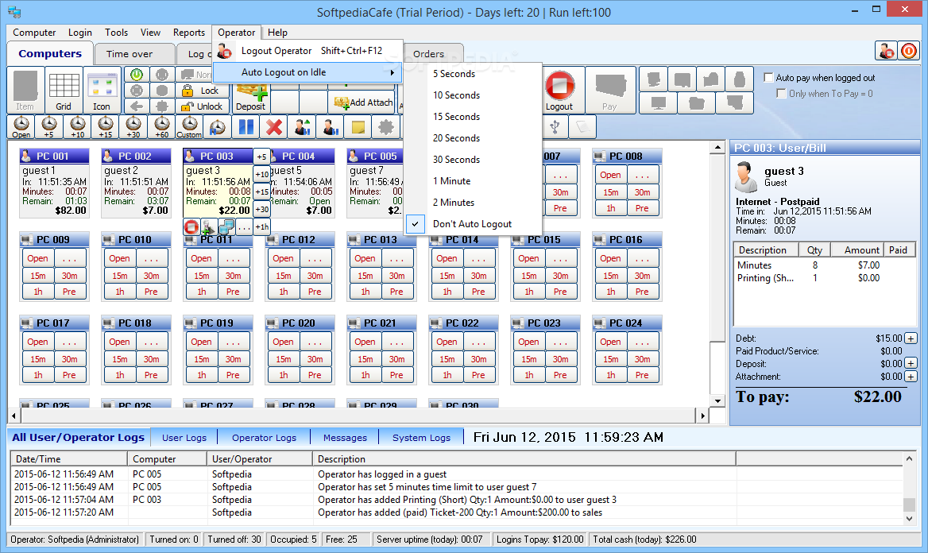928x553 pixels.
Task: Expand Debt with plus button
Action: click(911, 338)
